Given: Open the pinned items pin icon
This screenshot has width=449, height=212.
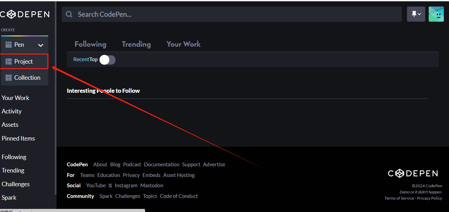Looking at the screenshot, I should (414, 14).
